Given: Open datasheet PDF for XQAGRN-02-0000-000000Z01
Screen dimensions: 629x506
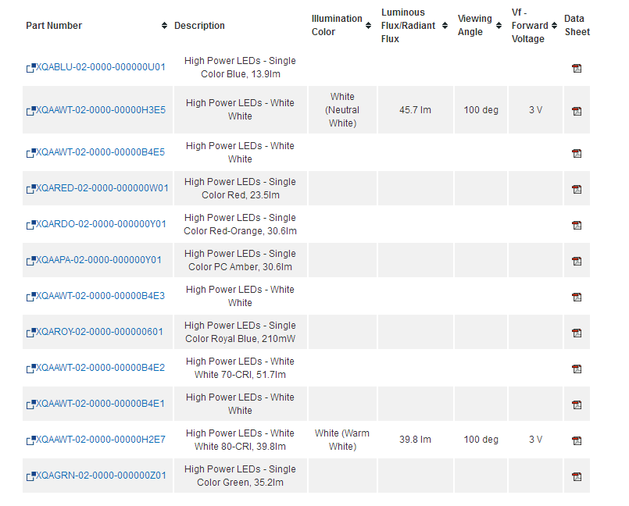Looking at the screenshot, I should point(577,477).
